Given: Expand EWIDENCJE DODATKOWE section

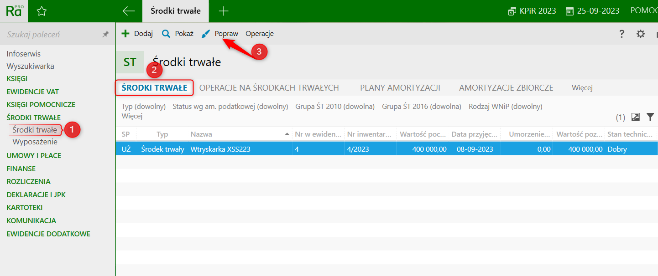Looking at the screenshot, I should (x=48, y=234).
